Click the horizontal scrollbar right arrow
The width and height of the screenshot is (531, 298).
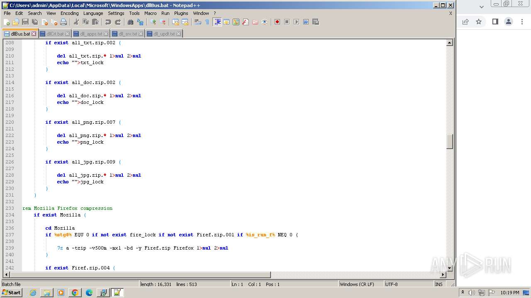click(443, 275)
